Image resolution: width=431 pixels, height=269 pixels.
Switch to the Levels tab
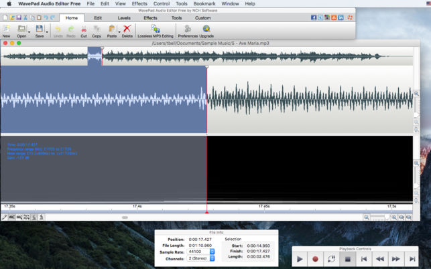coord(124,18)
